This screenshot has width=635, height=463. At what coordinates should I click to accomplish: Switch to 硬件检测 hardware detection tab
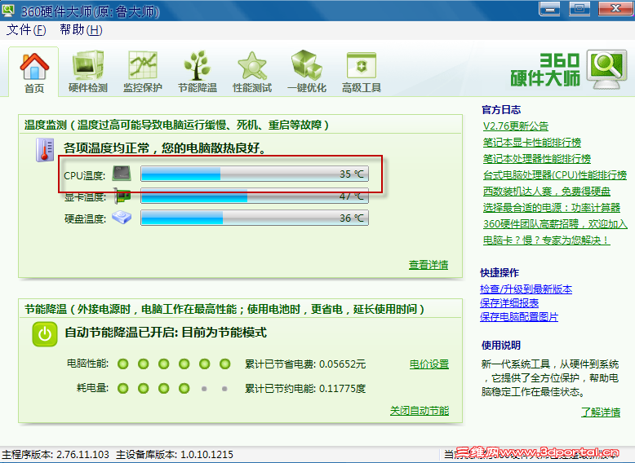(x=88, y=73)
